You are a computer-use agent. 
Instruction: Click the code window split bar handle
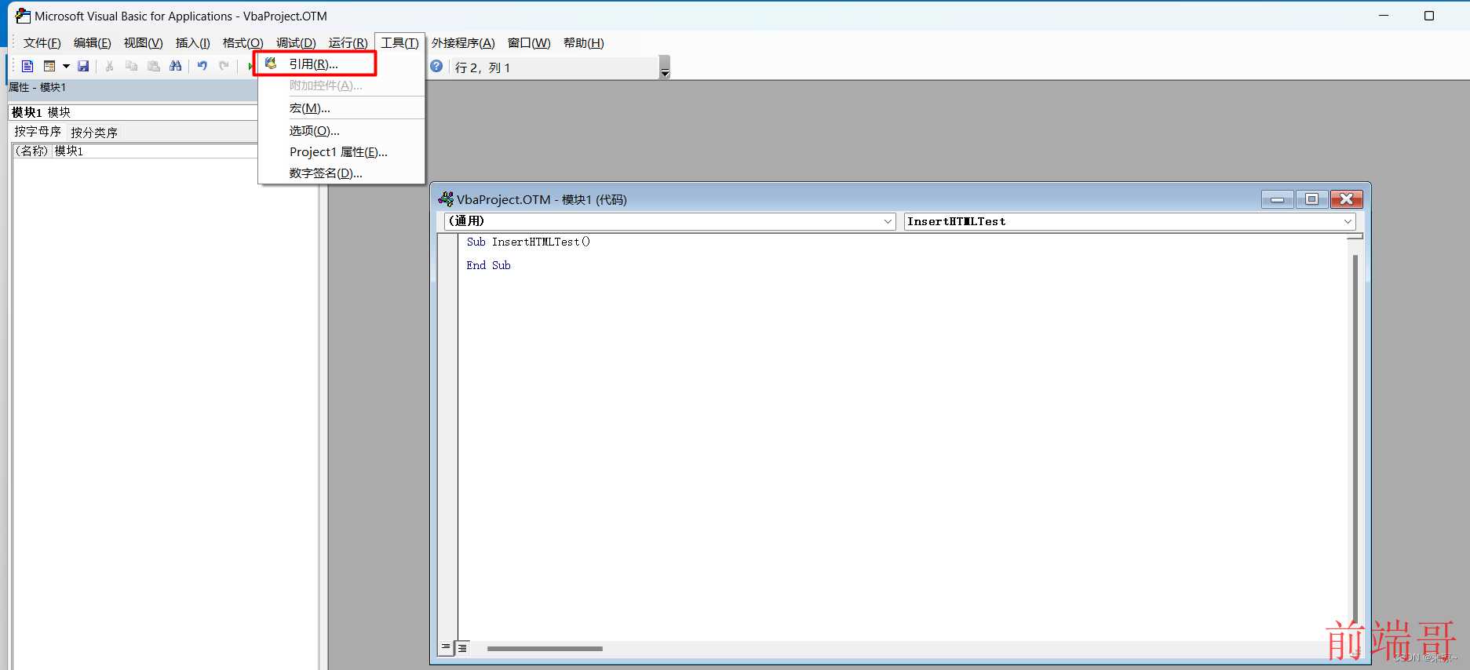[x=1355, y=235]
